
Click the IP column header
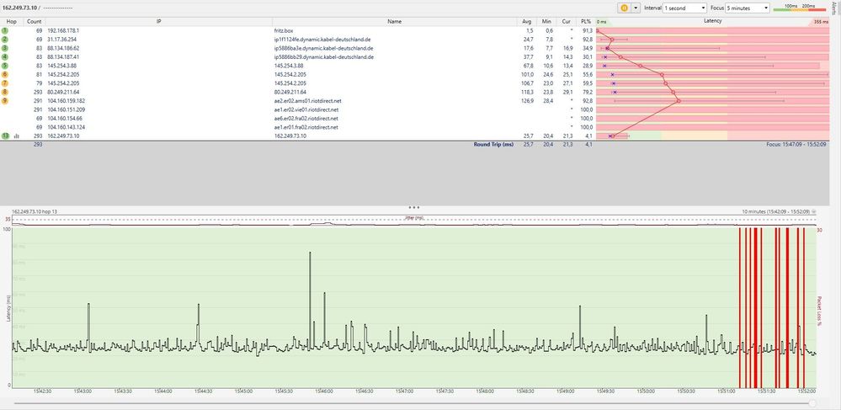[x=159, y=21]
